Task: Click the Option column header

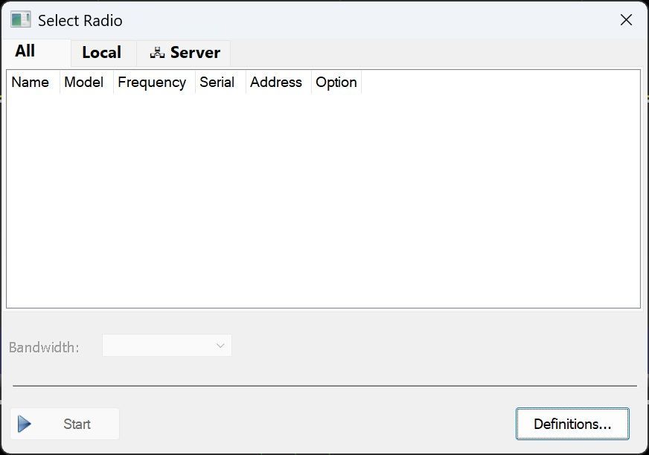Action: coord(336,82)
